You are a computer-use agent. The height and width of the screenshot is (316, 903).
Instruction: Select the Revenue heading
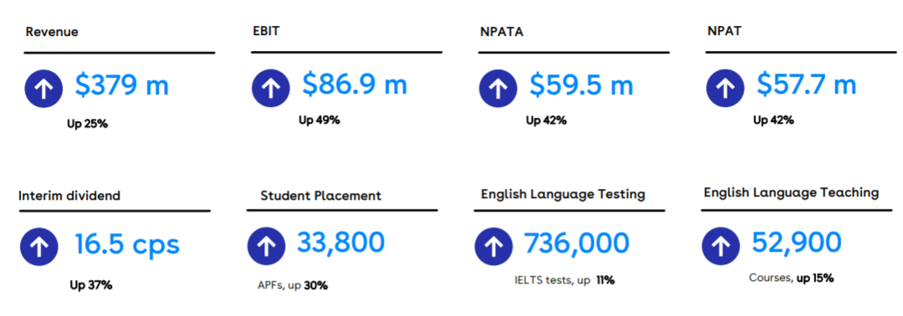[x=52, y=33]
